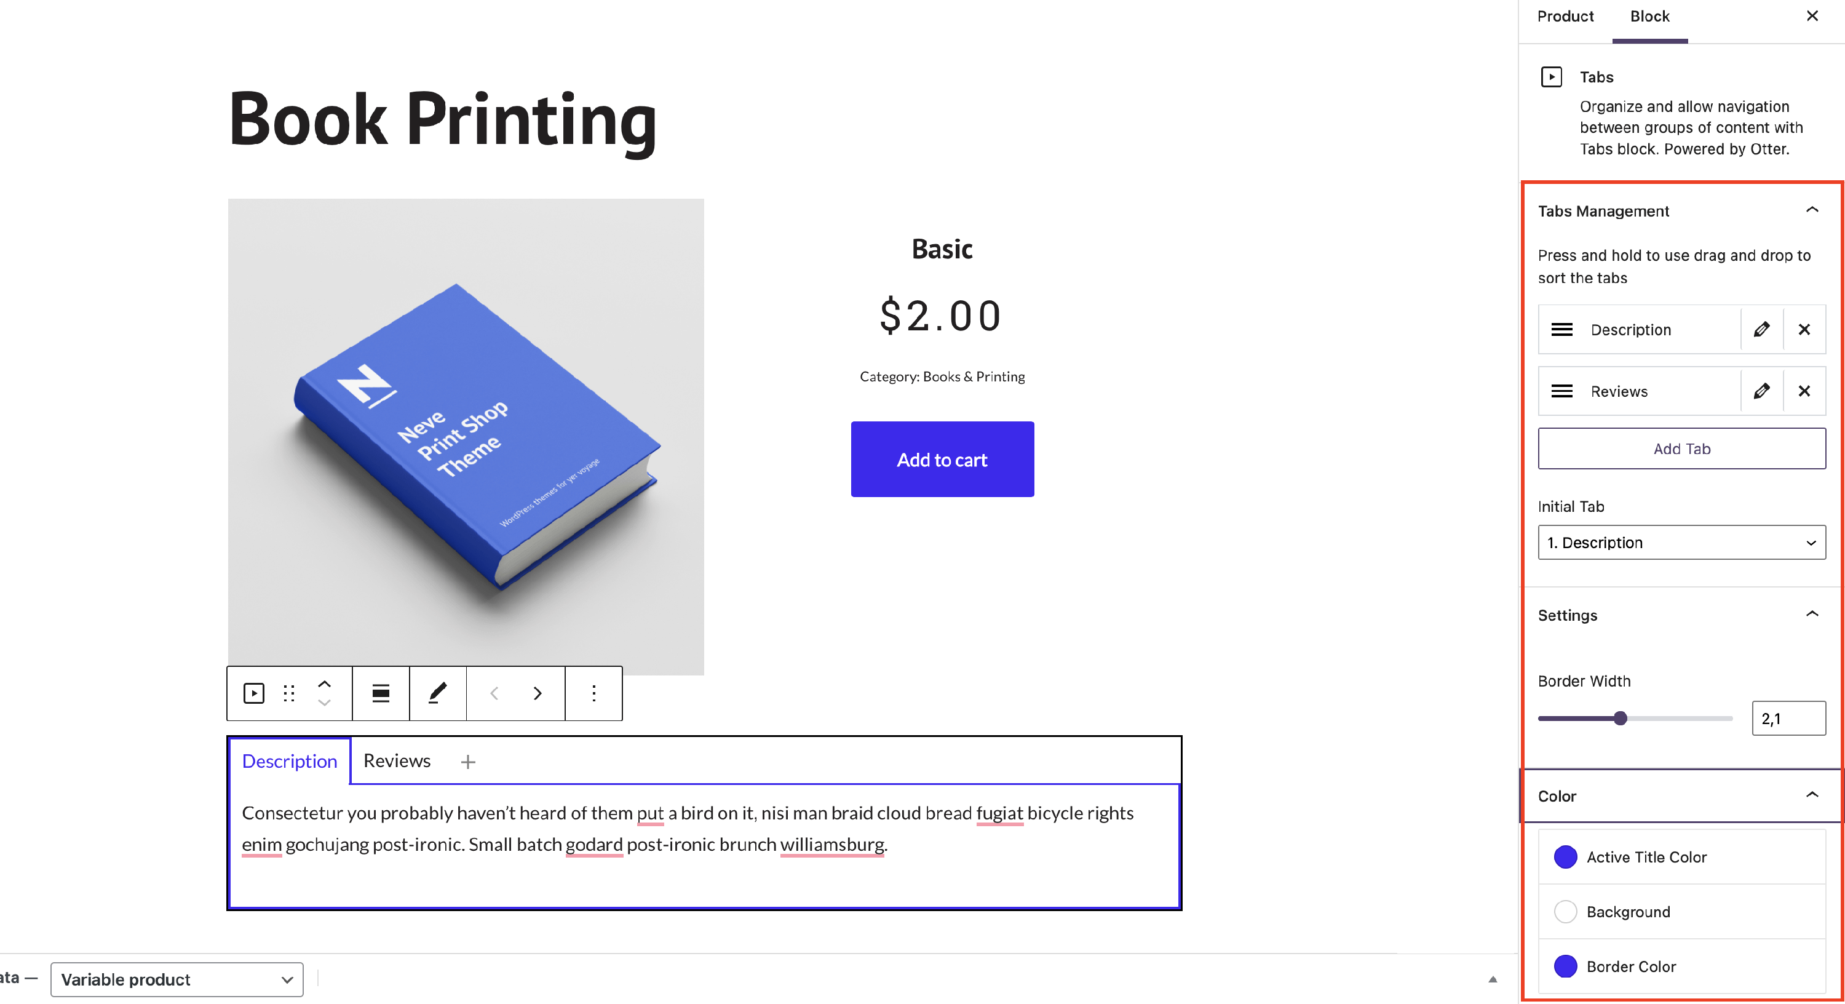This screenshot has width=1845, height=1004.
Task: Switch to the Product sidebar tab
Action: [x=1565, y=17]
